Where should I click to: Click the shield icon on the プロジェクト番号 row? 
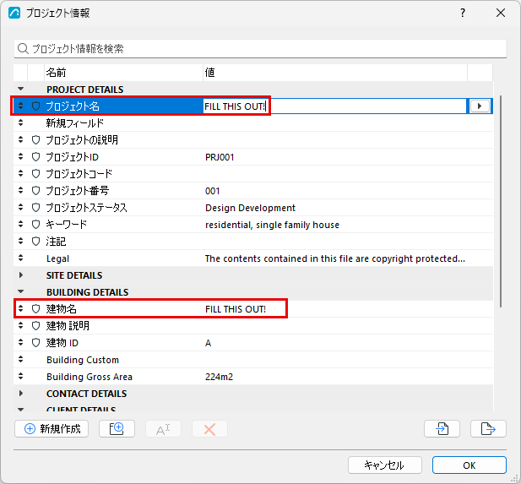(x=35, y=191)
